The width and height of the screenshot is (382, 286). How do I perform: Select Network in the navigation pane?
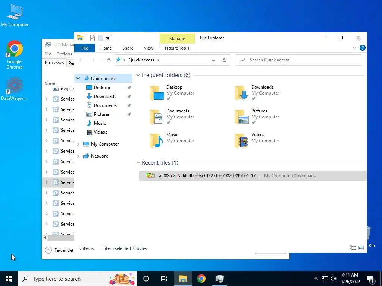pyautogui.click(x=99, y=156)
